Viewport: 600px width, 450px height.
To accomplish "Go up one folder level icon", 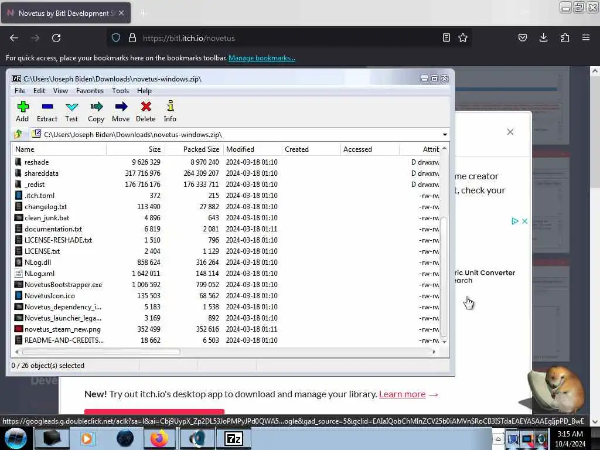I will (x=18, y=134).
